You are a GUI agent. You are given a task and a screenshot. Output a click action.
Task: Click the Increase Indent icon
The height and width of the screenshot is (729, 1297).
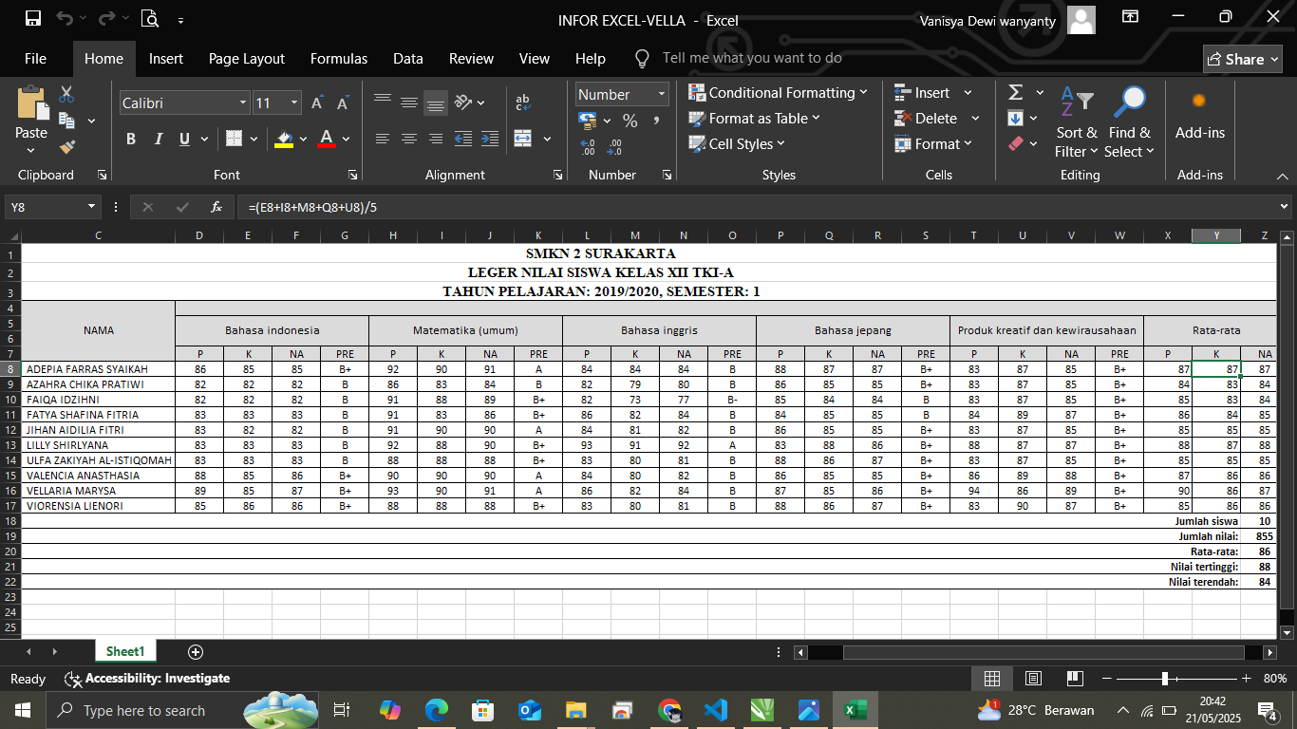click(x=490, y=139)
